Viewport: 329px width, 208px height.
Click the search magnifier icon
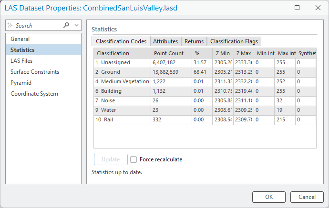click(66, 25)
